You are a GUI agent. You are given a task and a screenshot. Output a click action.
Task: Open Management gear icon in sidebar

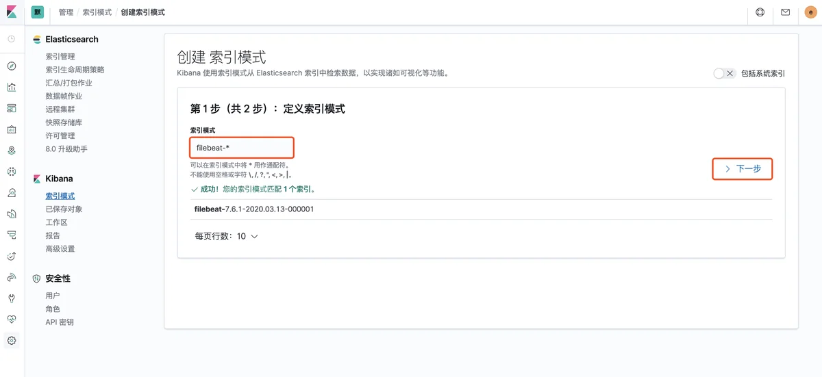click(12, 341)
